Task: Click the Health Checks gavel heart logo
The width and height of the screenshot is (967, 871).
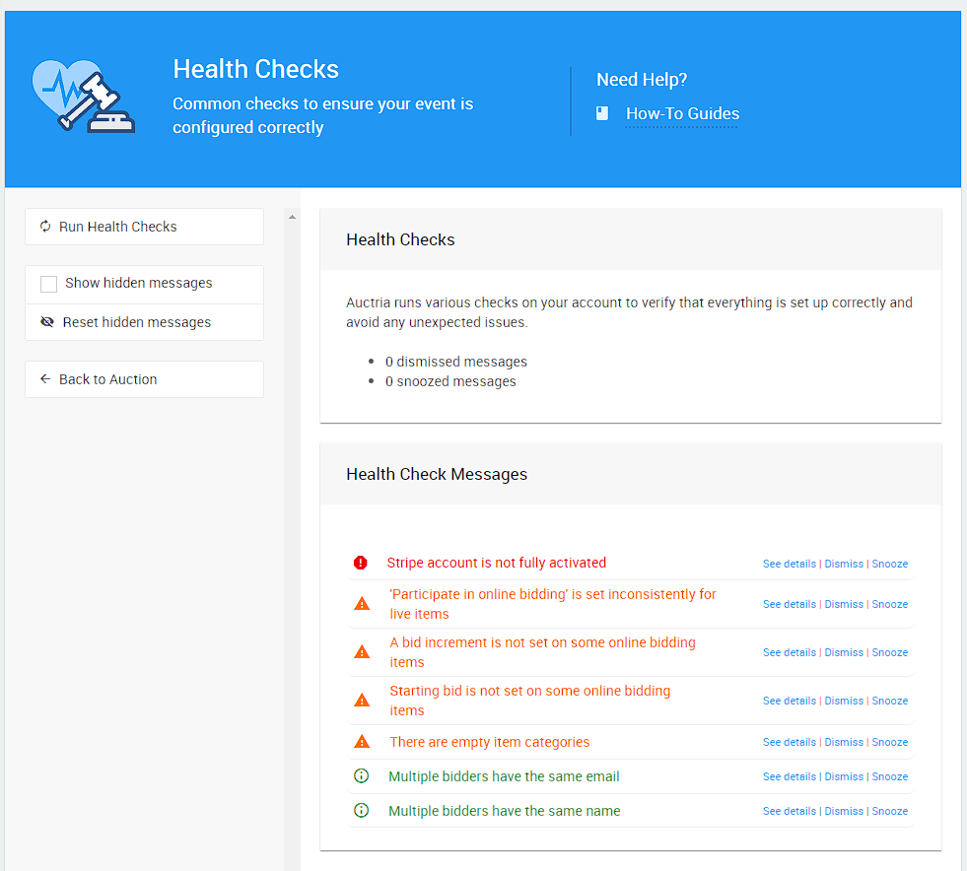Action: pyautogui.click(x=83, y=98)
